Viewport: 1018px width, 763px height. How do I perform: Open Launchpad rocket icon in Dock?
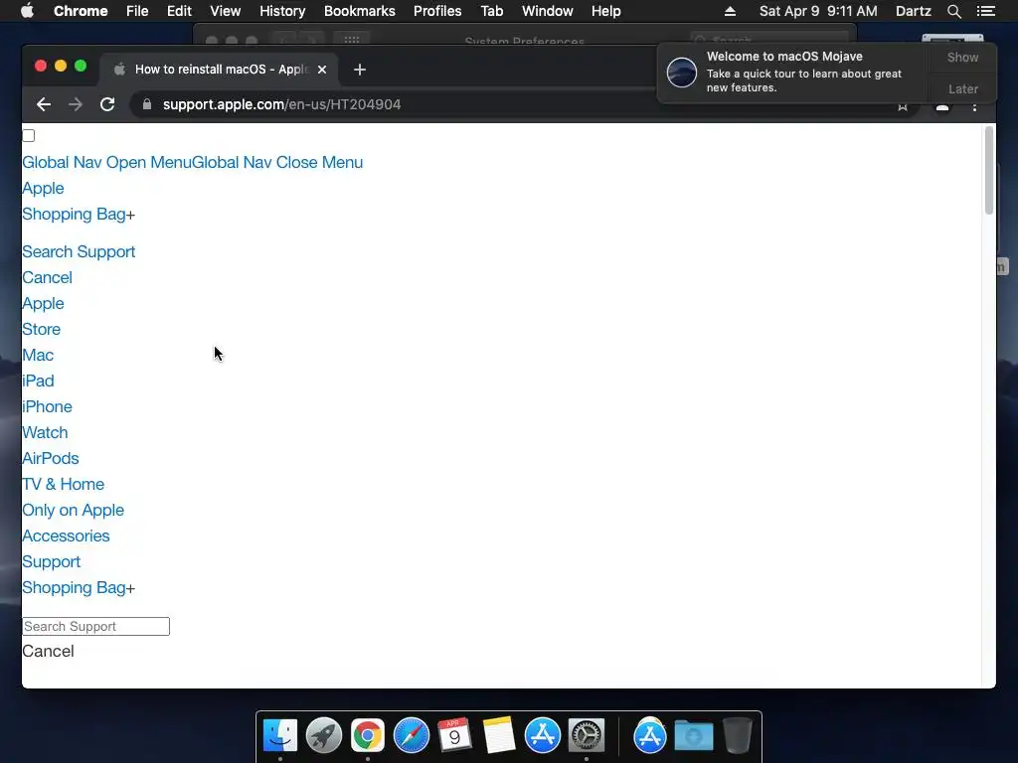point(324,736)
